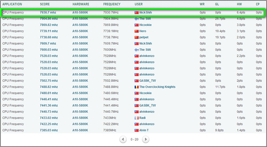This screenshot has width=267, height=147.
Task: Go to the previous results page arrow
Action: click(x=123, y=139)
